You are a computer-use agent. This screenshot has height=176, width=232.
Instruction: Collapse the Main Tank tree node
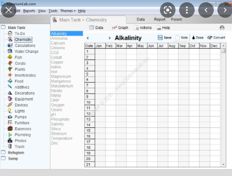[x=3, y=27]
